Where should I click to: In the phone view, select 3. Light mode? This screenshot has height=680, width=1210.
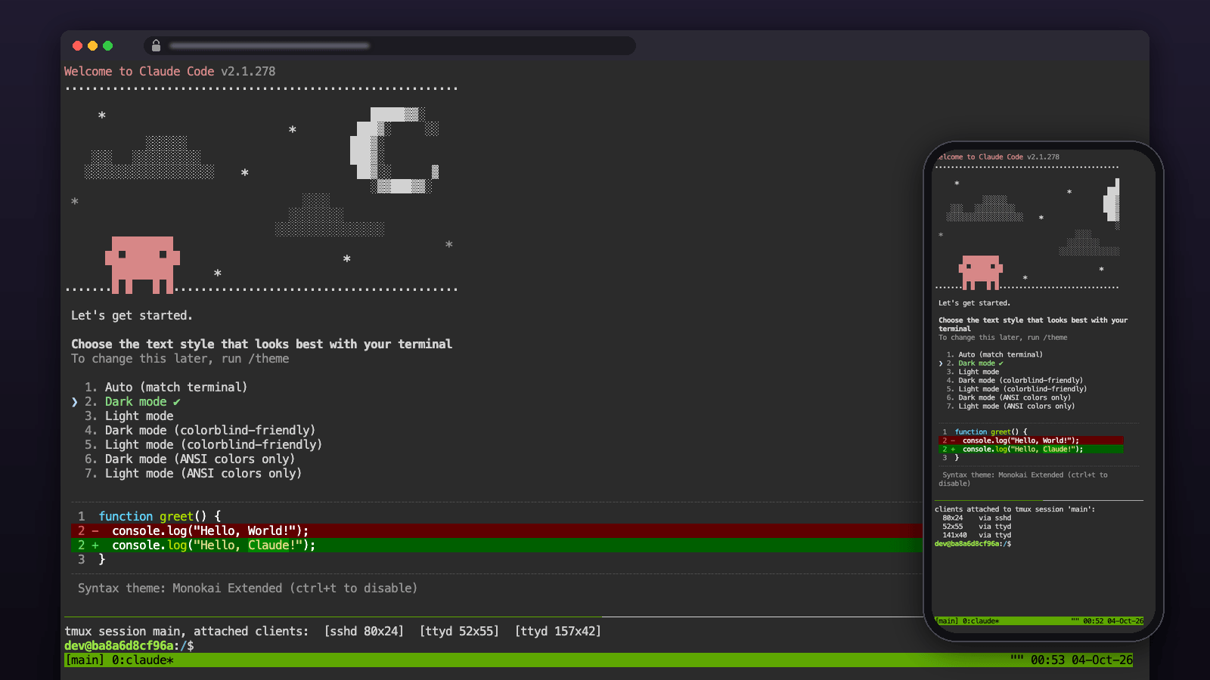coord(973,372)
